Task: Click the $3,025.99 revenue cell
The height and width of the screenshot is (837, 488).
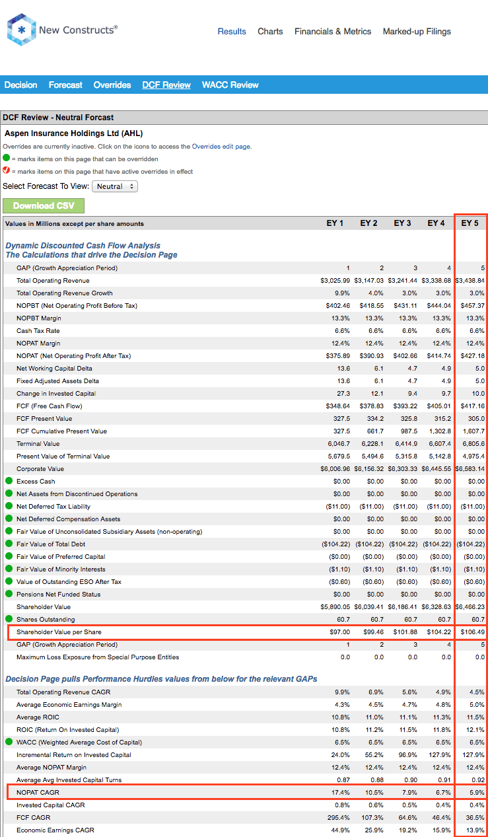Action: (x=335, y=281)
